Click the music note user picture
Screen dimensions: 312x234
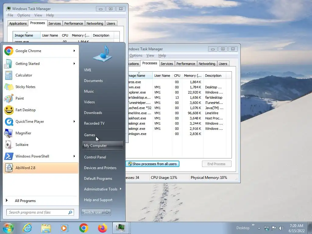point(102,53)
